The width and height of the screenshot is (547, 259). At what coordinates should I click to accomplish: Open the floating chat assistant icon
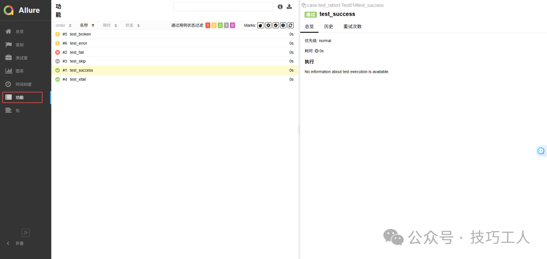541,151
